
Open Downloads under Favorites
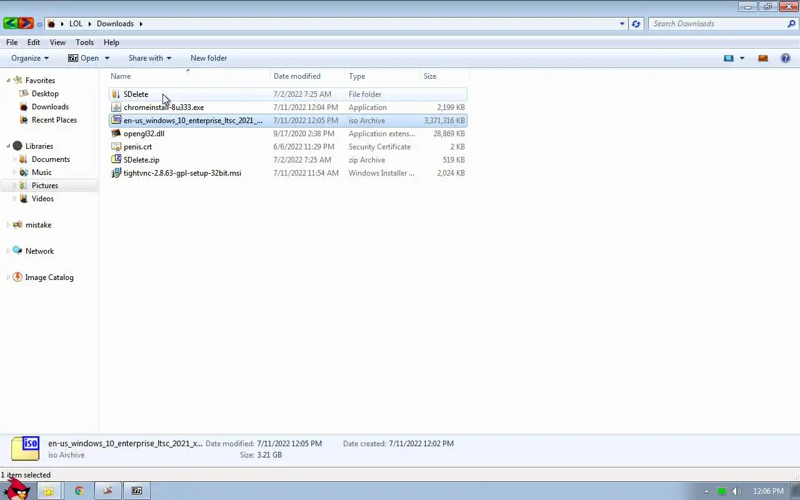pos(50,107)
